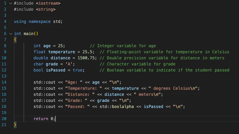Click the 'temperature' variable declaration
Viewport: 239px width, 134px height.
tap(62, 52)
